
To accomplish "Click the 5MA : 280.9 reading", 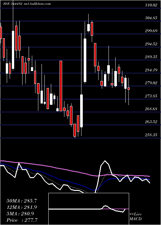I will point(20,213).
